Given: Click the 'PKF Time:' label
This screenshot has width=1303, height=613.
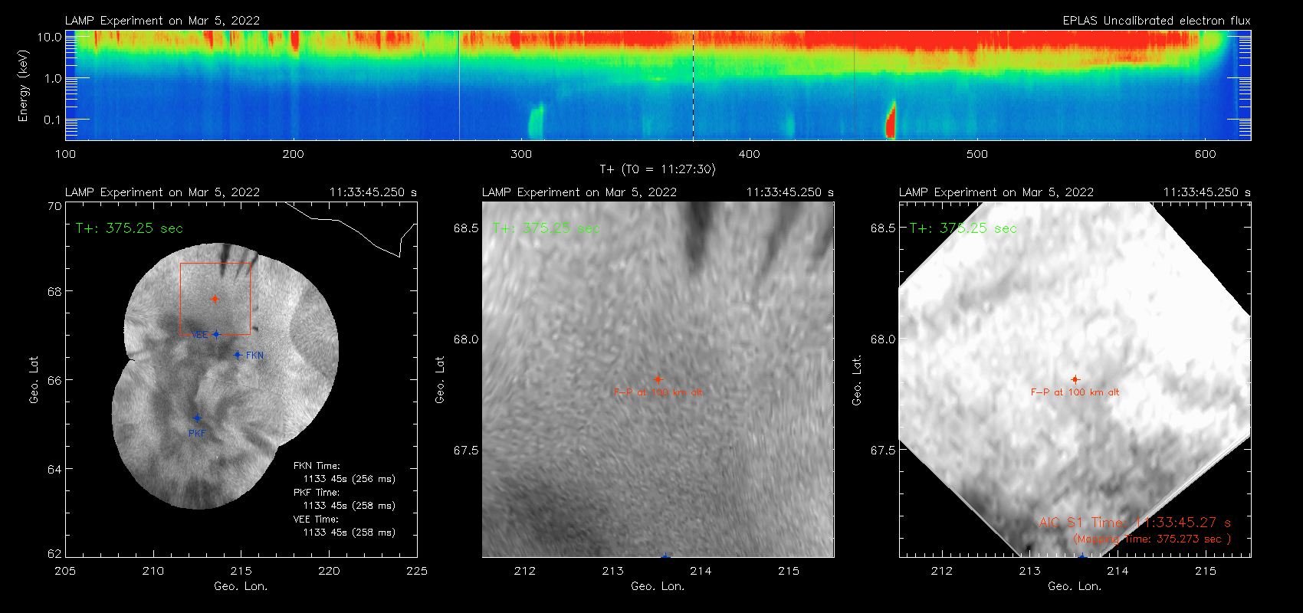Looking at the screenshot, I should point(317,493).
